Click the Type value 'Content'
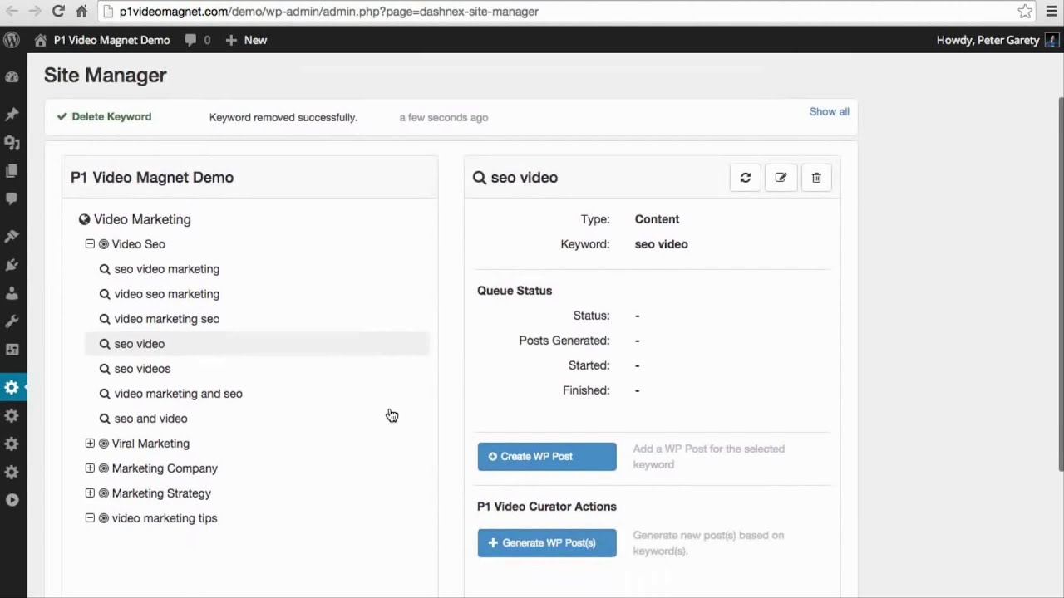The width and height of the screenshot is (1064, 598). tap(657, 219)
